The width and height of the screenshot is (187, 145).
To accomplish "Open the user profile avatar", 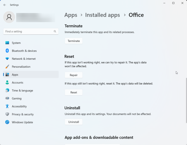I will click(9, 17).
